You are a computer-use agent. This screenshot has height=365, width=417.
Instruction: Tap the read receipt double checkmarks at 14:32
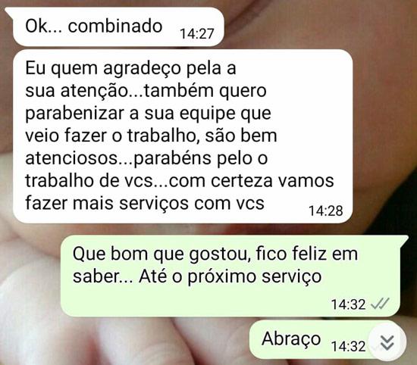381,304
